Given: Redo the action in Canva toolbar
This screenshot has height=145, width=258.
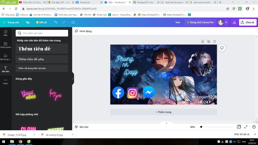Looking at the screenshot, I should 63,22.
